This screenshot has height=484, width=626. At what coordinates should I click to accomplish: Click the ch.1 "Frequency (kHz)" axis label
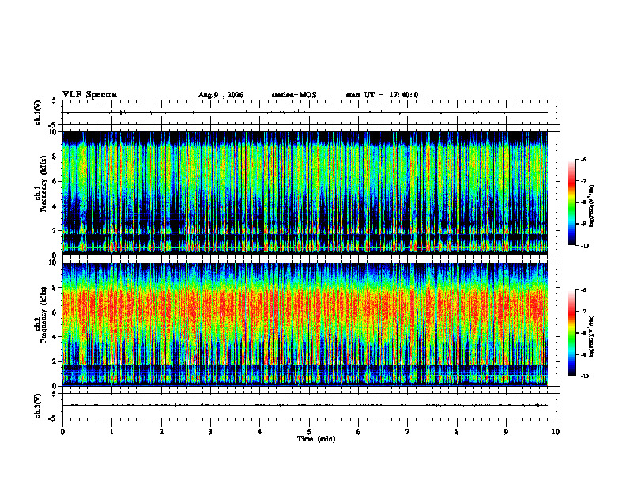[43, 183]
